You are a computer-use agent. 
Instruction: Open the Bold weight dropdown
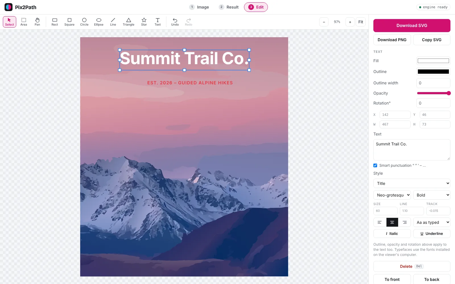point(432,195)
